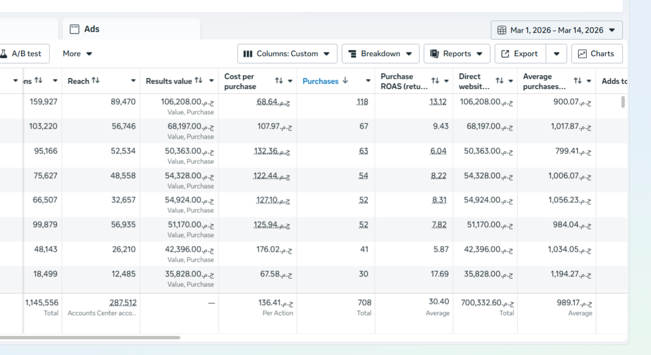Click the A/B test flask icon
This screenshot has width=651, height=355.
point(4,54)
